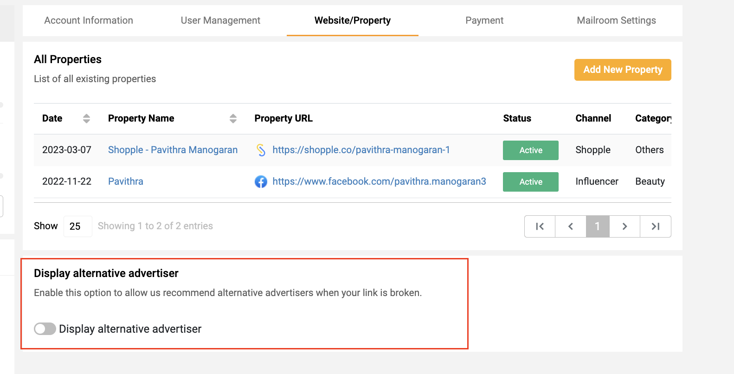Select page 1 in pagination
Viewport: 734px width, 374px height.
point(598,226)
